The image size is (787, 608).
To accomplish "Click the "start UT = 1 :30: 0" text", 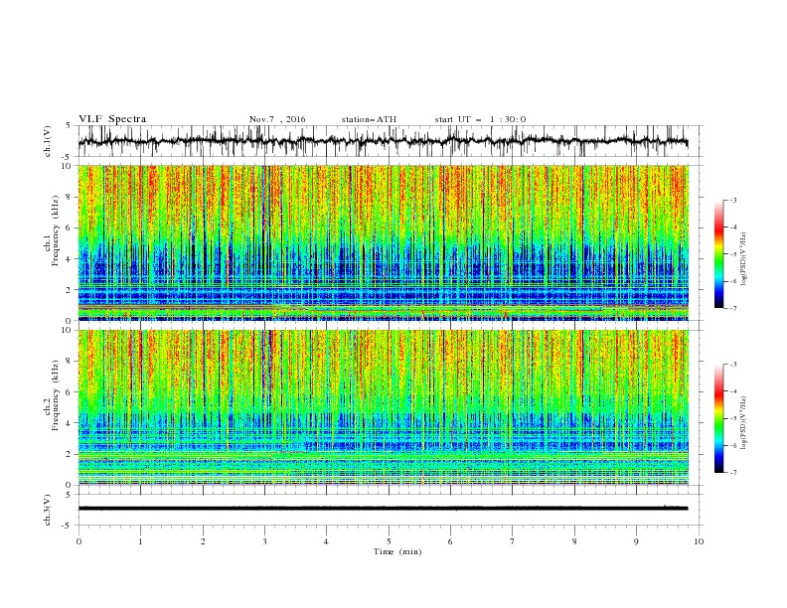I will tap(480, 119).
